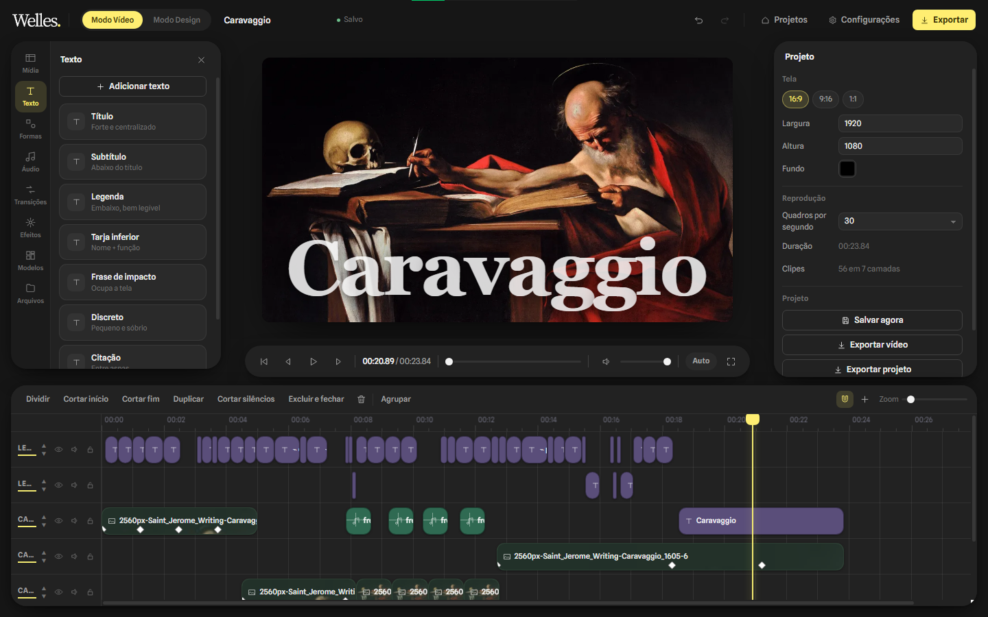The width and height of the screenshot is (988, 617).
Task: Hide the topmost LE track with eye icon
Action: pos(58,450)
